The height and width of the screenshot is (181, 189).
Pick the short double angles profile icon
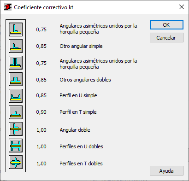[16, 79]
